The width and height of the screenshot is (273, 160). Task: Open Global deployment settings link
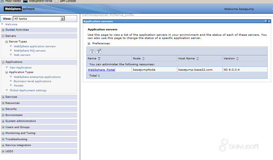click(28, 90)
